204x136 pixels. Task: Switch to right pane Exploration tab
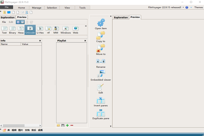coord(121,17)
